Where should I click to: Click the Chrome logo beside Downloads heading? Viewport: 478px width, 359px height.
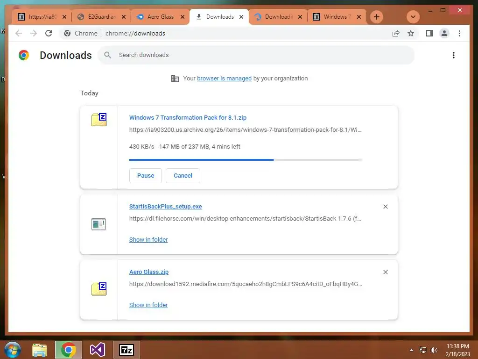(x=24, y=55)
